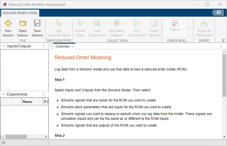Screen dimensions: 227x146
Task: Open the document area actions menu
Action: pyautogui.click(x=221, y=46)
